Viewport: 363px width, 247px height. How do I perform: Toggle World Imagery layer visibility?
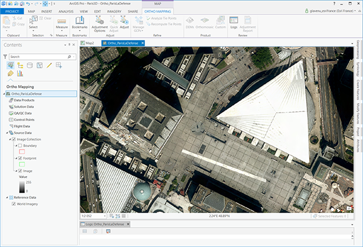(14, 204)
